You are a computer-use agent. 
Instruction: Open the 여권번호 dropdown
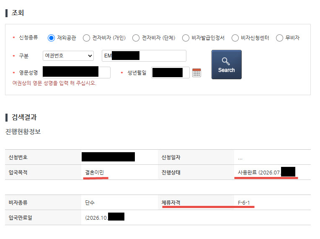(x=68, y=56)
